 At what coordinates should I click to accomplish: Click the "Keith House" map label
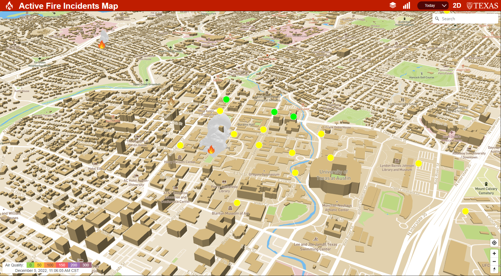(x=22, y=91)
